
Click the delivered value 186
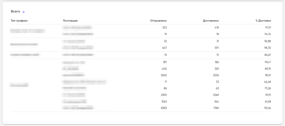[x=217, y=62]
